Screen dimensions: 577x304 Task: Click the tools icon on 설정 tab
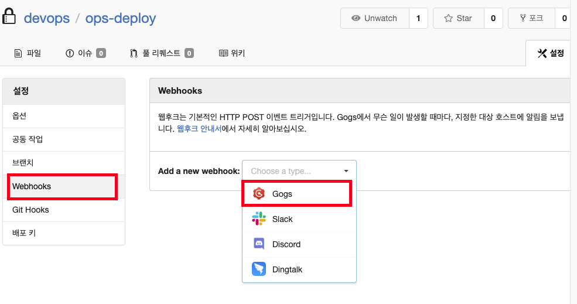(542, 53)
